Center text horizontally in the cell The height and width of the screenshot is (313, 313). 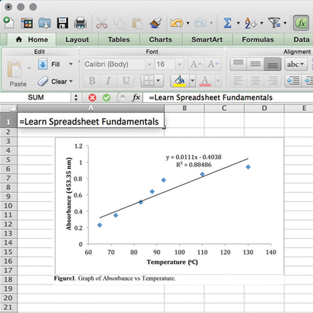[x=255, y=81]
